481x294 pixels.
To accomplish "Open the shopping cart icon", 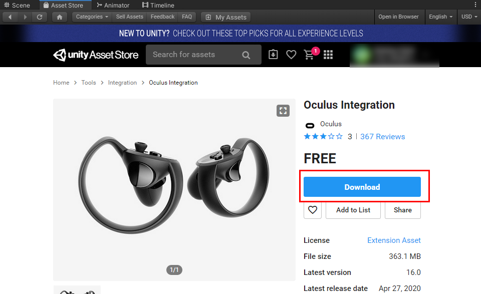I will (310, 55).
